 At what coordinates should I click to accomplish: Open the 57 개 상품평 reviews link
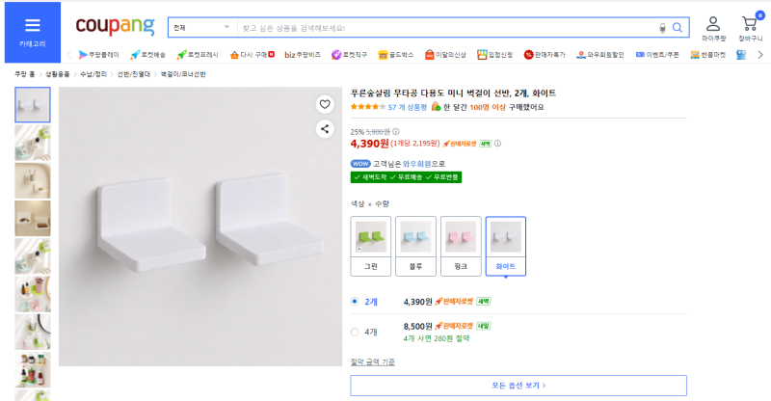[407, 107]
